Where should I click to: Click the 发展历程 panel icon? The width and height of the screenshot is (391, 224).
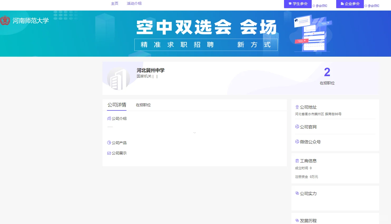tap(297, 221)
